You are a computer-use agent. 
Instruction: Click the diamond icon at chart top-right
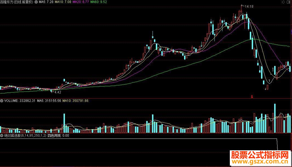click(x=283, y=2)
